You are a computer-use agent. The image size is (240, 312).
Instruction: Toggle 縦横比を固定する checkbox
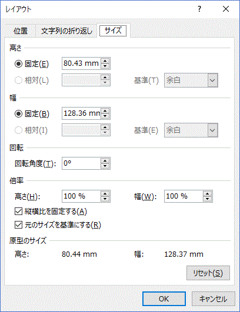[x=18, y=212]
